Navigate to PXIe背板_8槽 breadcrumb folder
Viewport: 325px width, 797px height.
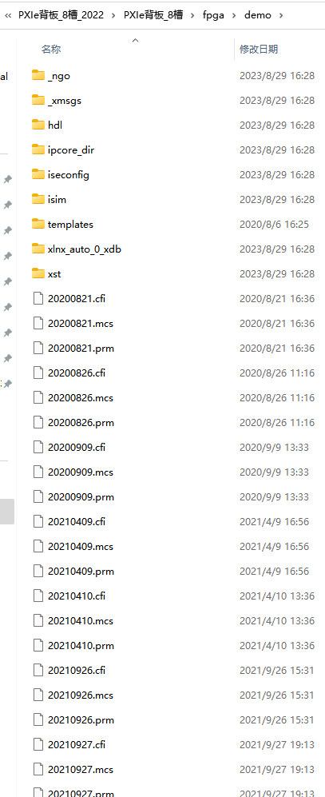pyautogui.click(x=153, y=15)
